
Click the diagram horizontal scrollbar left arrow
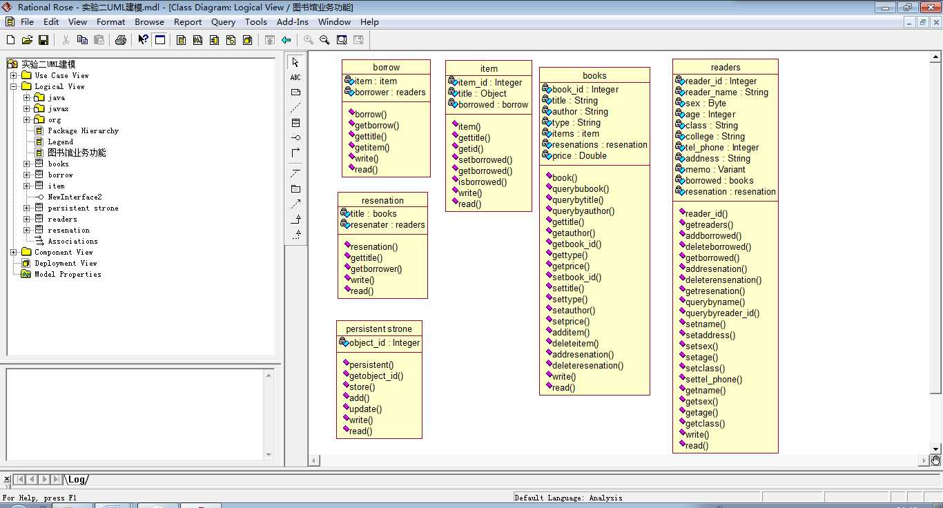[314, 460]
